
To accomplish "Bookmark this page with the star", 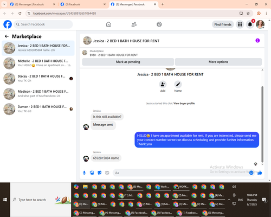I will [x=248, y=13].
